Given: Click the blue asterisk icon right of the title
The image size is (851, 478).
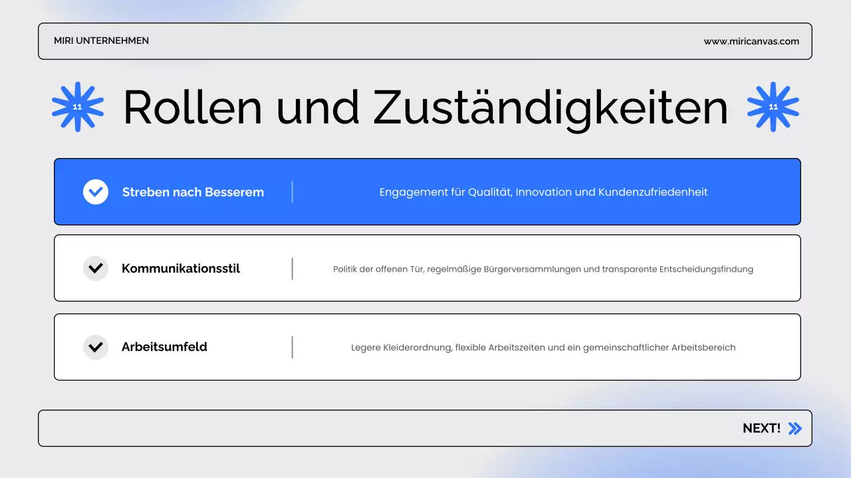Looking at the screenshot, I should pos(773,106).
